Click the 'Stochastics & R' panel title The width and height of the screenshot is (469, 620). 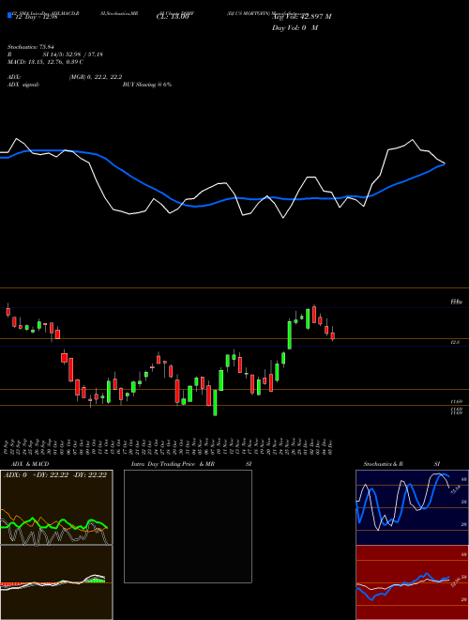click(384, 464)
